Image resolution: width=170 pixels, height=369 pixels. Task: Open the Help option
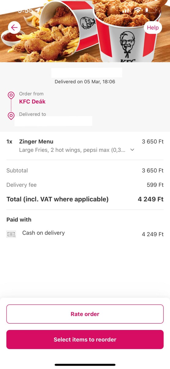pyautogui.click(x=153, y=28)
